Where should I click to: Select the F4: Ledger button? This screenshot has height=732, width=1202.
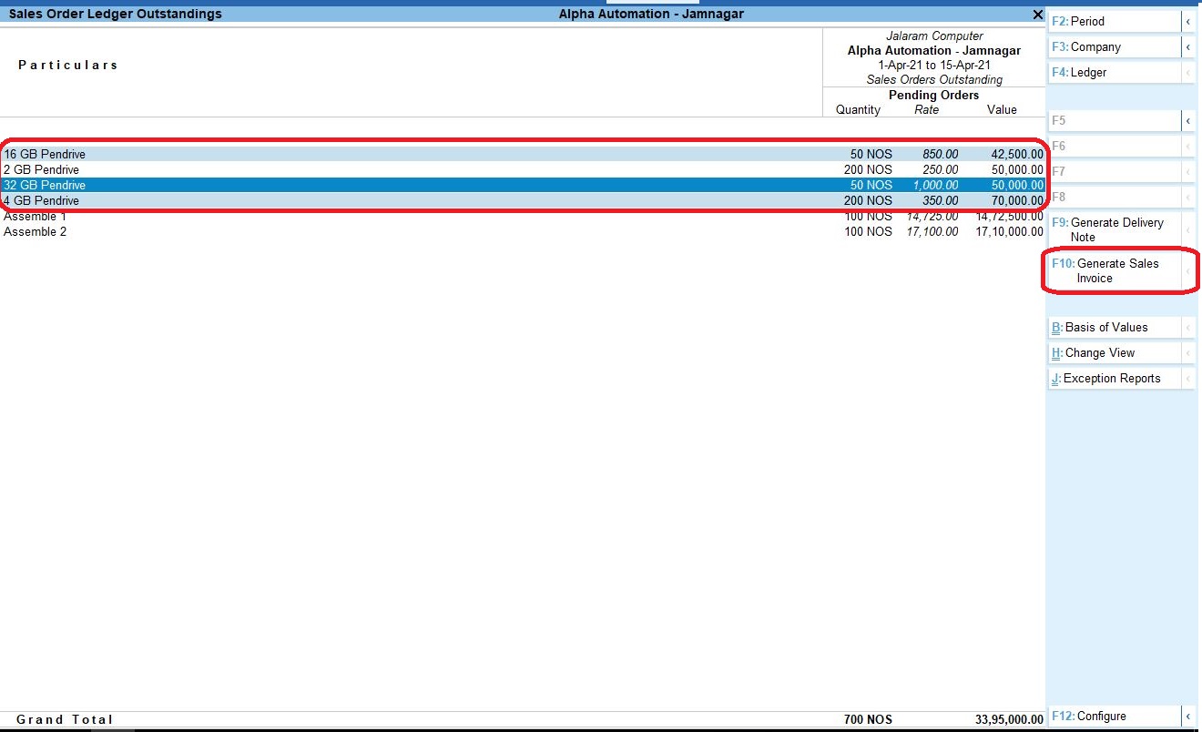pos(1115,72)
